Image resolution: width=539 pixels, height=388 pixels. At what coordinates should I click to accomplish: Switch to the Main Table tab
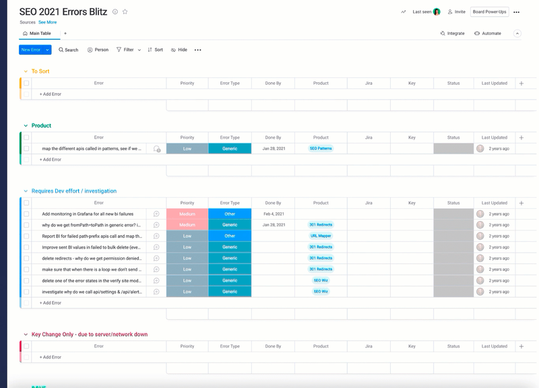tap(37, 33)
